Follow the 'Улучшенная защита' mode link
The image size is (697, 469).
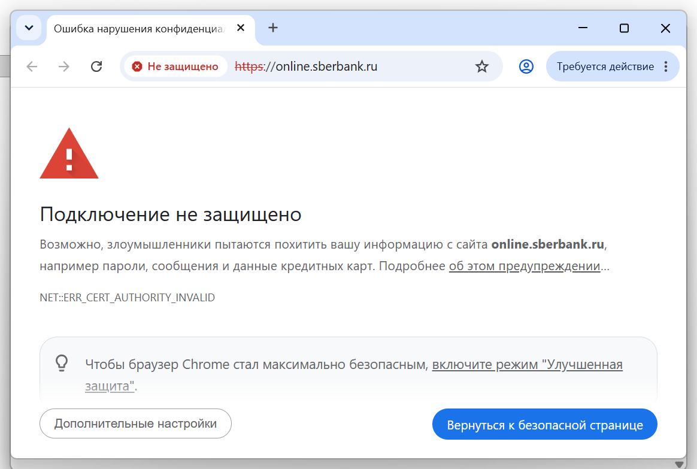tap(527, 365)
